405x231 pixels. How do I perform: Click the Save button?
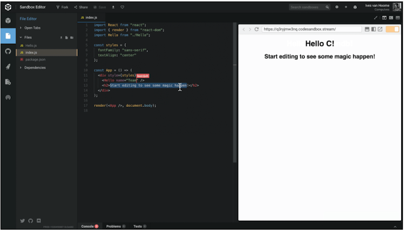point(100,7)
